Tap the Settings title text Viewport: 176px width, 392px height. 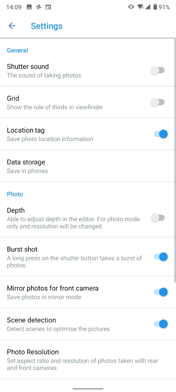pyautogui.click(x=47, y=26)
